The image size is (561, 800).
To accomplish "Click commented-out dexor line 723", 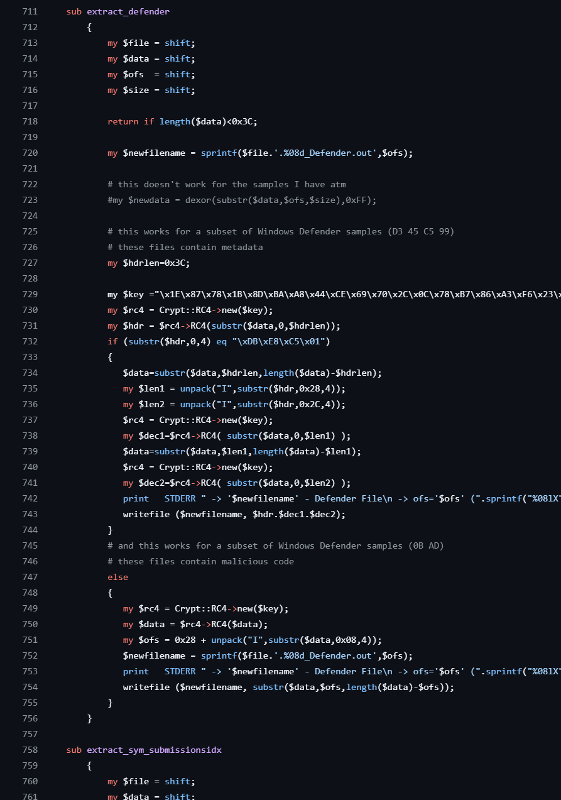I will coord(242,200).
